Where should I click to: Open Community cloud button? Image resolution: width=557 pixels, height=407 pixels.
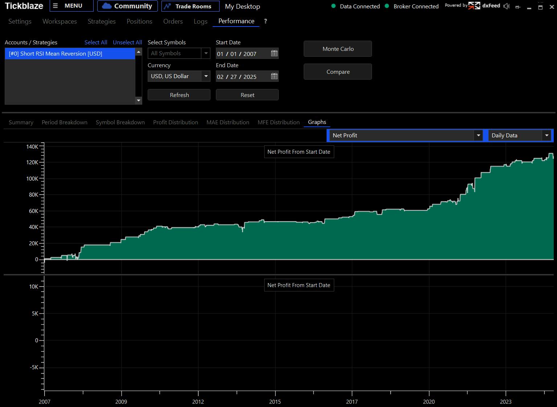[x=127, y=6]
